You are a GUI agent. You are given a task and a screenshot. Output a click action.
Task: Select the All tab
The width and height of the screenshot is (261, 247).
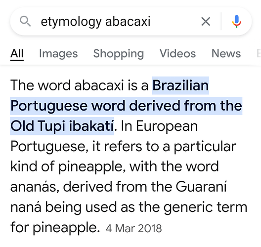click(17, 53)
